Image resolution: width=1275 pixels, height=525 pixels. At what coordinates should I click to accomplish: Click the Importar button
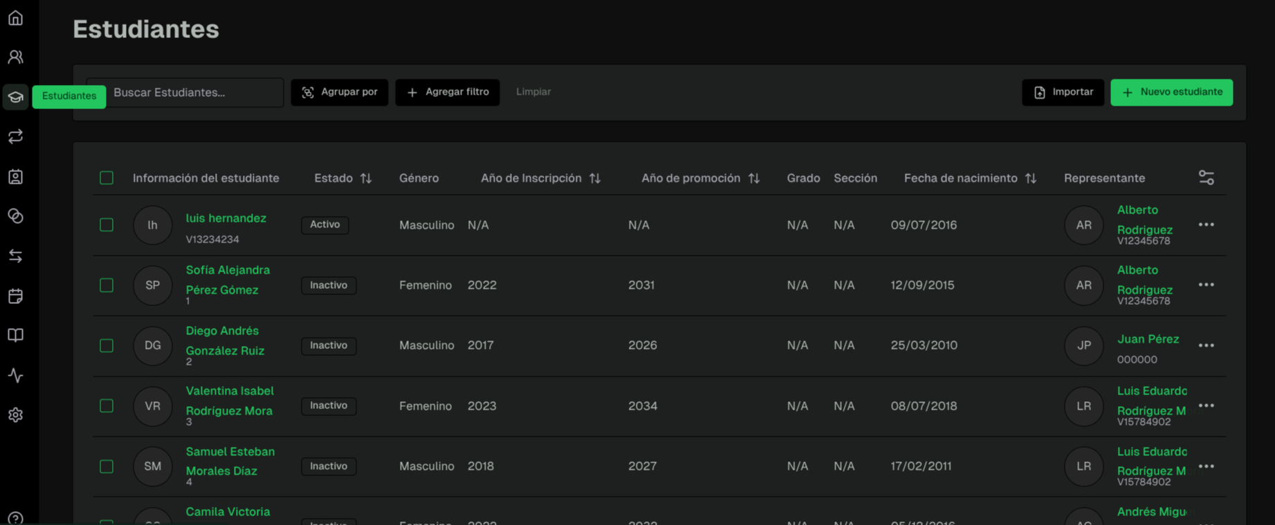1063,93
